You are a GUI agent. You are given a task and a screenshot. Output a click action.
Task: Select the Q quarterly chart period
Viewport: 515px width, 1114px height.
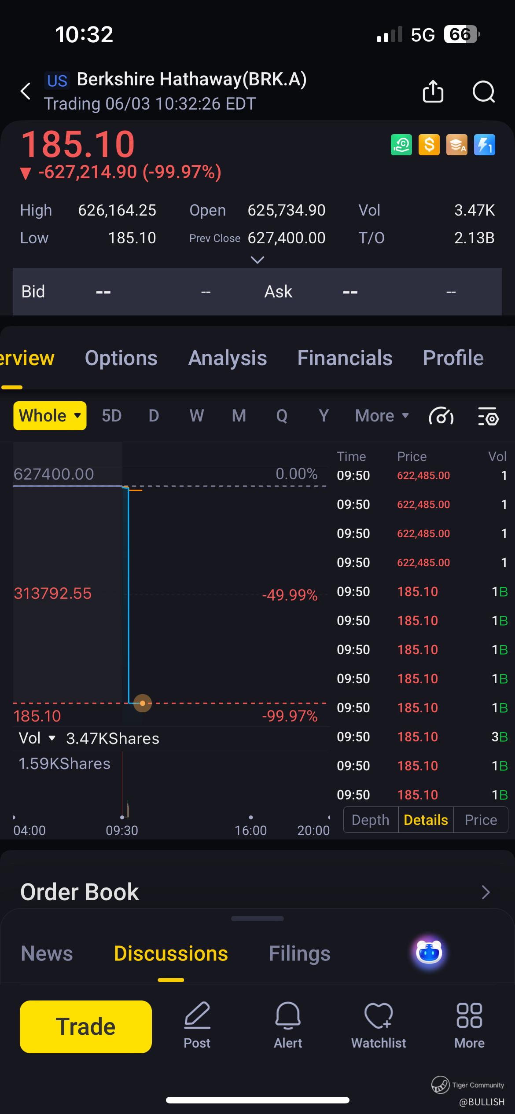(282, 416)
